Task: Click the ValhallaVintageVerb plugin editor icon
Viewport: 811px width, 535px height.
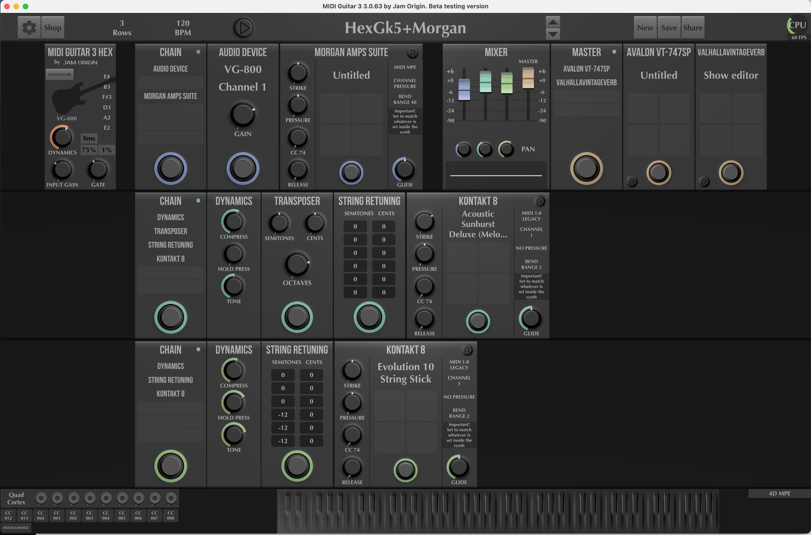Action: 704,182
